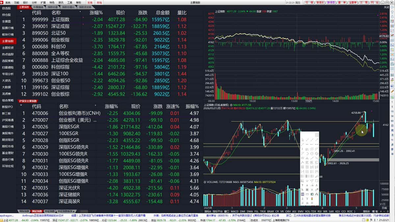The image size is (395, 222).
Task: Switch chart period to 月 in right sidebar
Action: click(392, 135)
